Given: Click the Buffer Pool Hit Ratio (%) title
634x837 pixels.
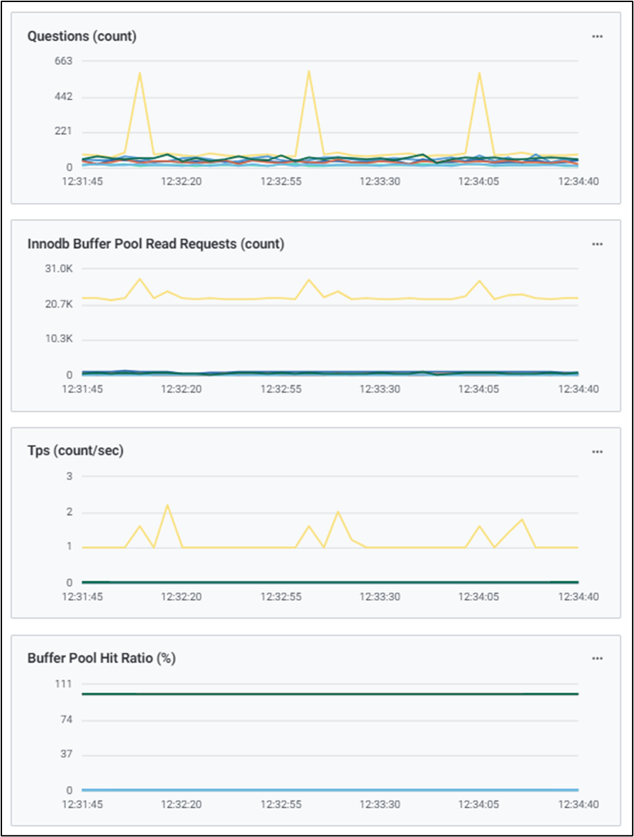Looking at the screenshot, I should click(101, 659).
